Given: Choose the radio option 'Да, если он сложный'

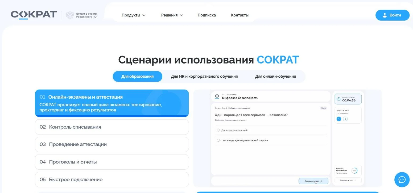Looking at the screenshot, I should click(218, 130).
